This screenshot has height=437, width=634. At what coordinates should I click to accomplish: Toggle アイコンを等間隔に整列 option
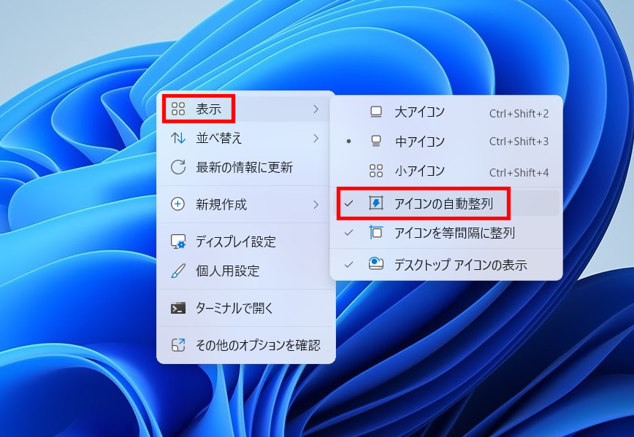point(454,233)
